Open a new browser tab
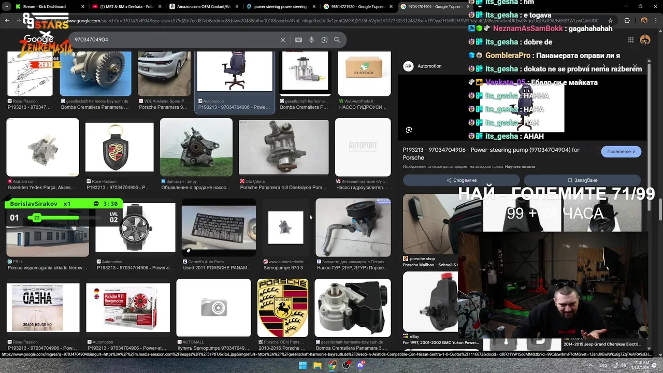The height and width of the screenshot is (373, 663). pyautogui.click(x=479, y=7)
